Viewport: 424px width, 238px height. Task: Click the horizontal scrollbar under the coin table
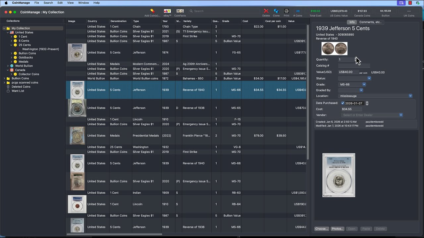pos(114,234)
